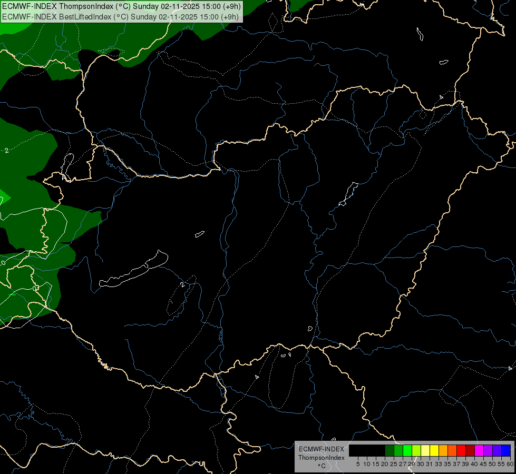Click the legend tick label 33
This screenshot has width=516, height=474.
(439, 464)
